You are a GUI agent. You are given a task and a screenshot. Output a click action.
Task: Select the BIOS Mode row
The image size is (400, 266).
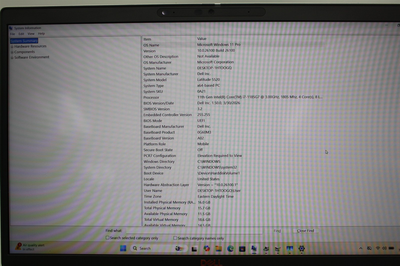pyautogui.click(x=233, y=120)
